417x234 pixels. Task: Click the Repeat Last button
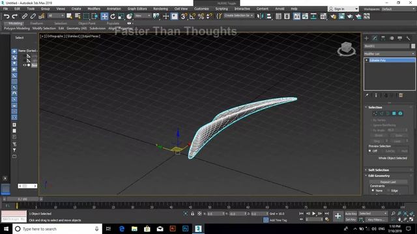pyautogui.click(x=388, y=182)
